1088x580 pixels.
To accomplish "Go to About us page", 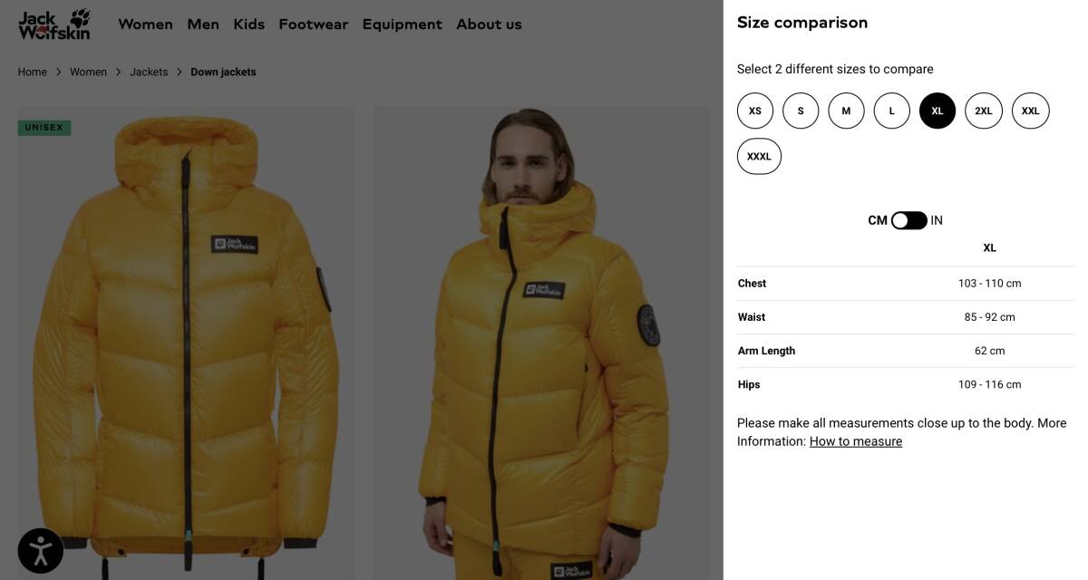I will click(489, 24).
